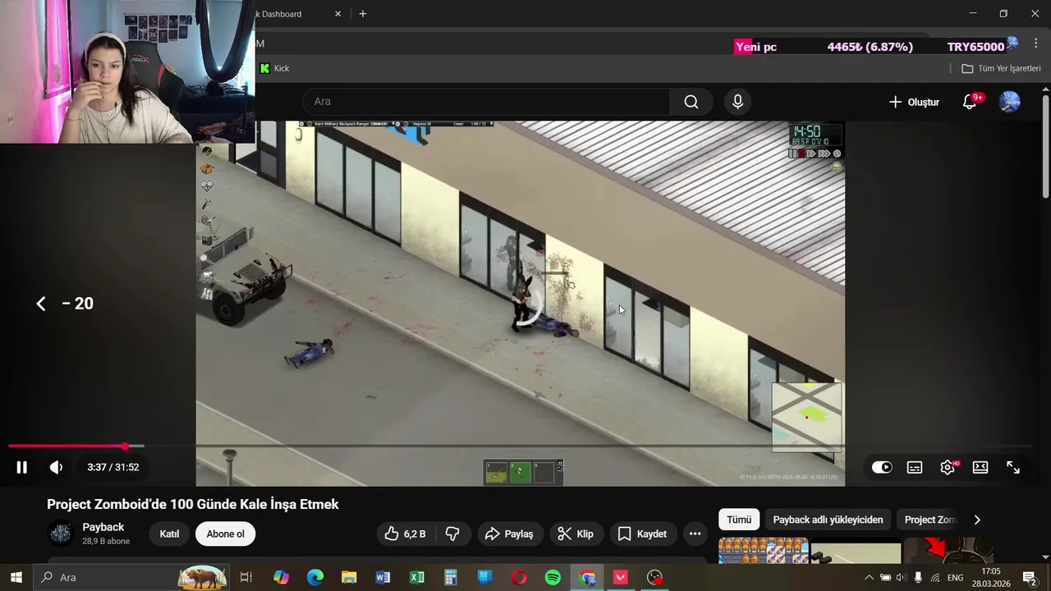Mute the video volume

tap(56, 467)
